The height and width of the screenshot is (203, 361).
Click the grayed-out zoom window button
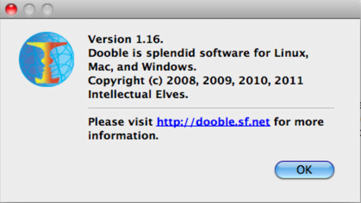click(47, 10)
